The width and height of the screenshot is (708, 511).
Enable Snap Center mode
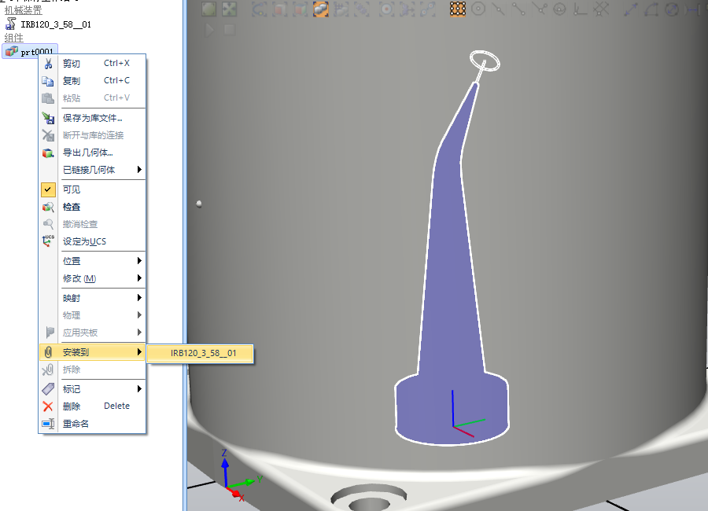[478, 9]
